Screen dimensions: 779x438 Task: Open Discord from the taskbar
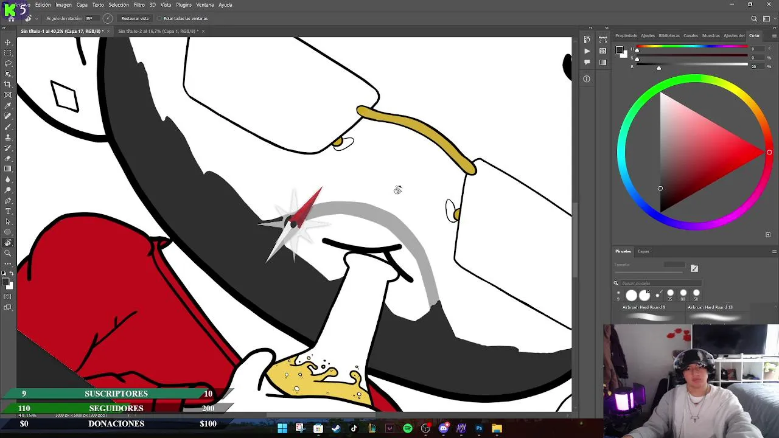444,428
